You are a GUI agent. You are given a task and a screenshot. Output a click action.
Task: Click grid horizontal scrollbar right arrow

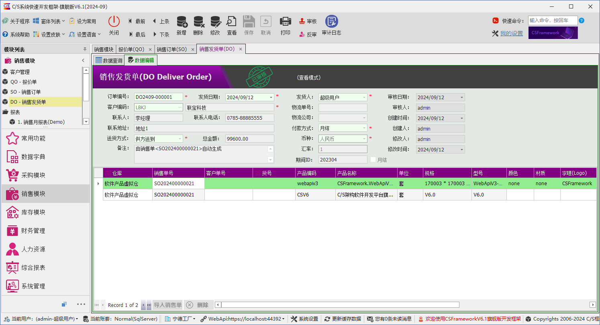[x=592, y=305]
